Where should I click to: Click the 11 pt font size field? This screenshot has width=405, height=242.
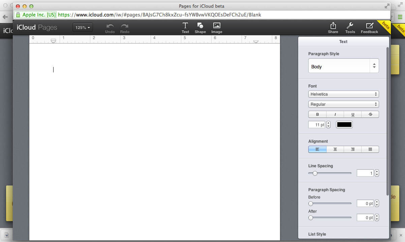317,125
